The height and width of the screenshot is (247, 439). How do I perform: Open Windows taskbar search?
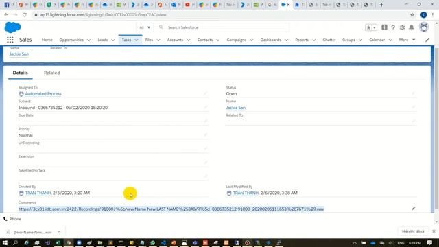pos(15,242)
